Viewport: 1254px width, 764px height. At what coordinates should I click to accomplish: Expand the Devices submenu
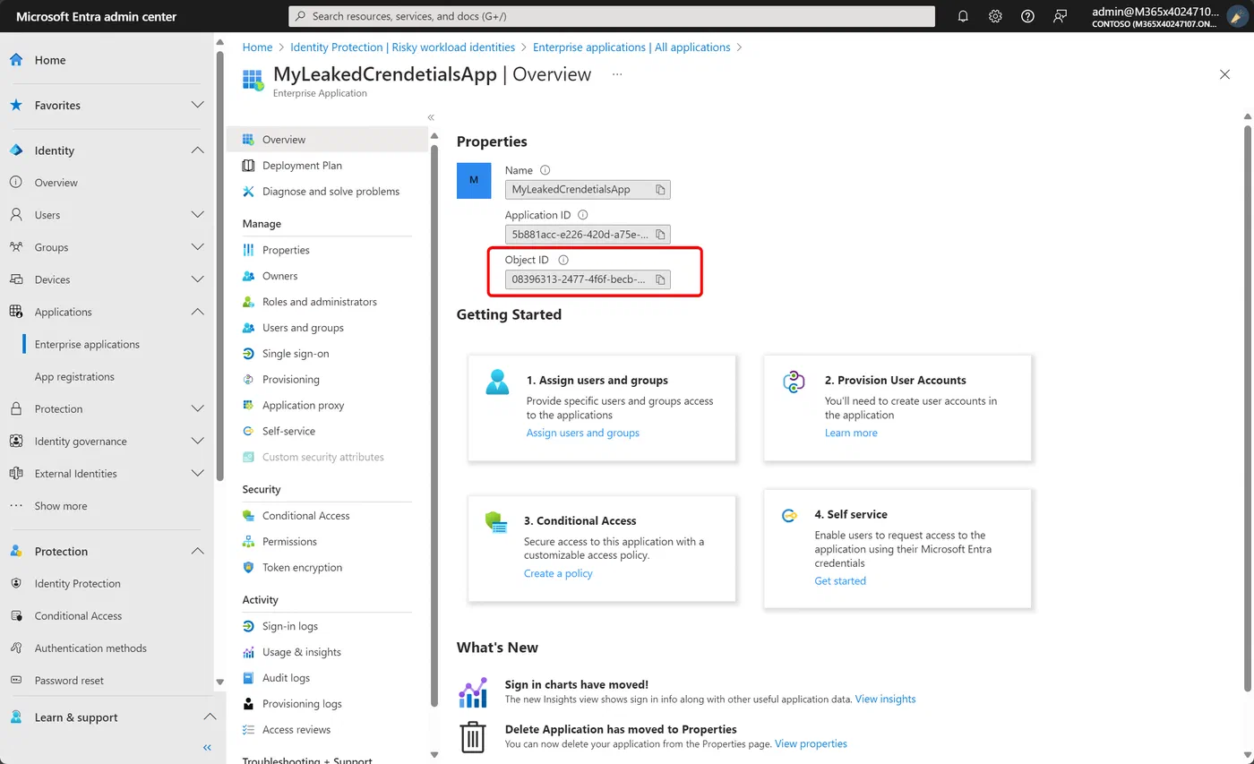[198, 279]
